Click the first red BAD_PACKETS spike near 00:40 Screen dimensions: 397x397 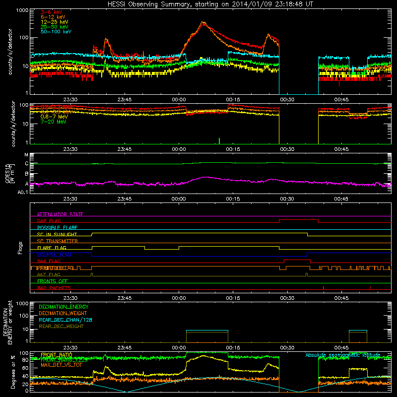point(324,288)
